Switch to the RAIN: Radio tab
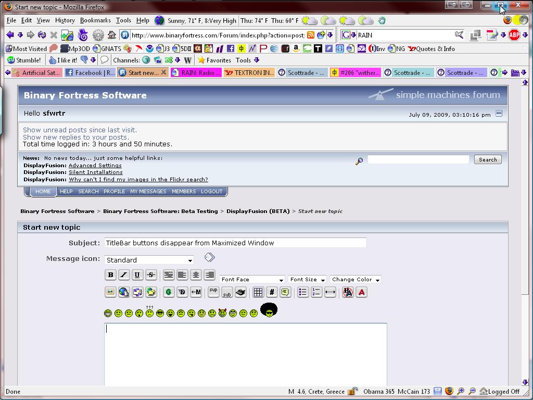533x400 pixels. pos(197,73)
